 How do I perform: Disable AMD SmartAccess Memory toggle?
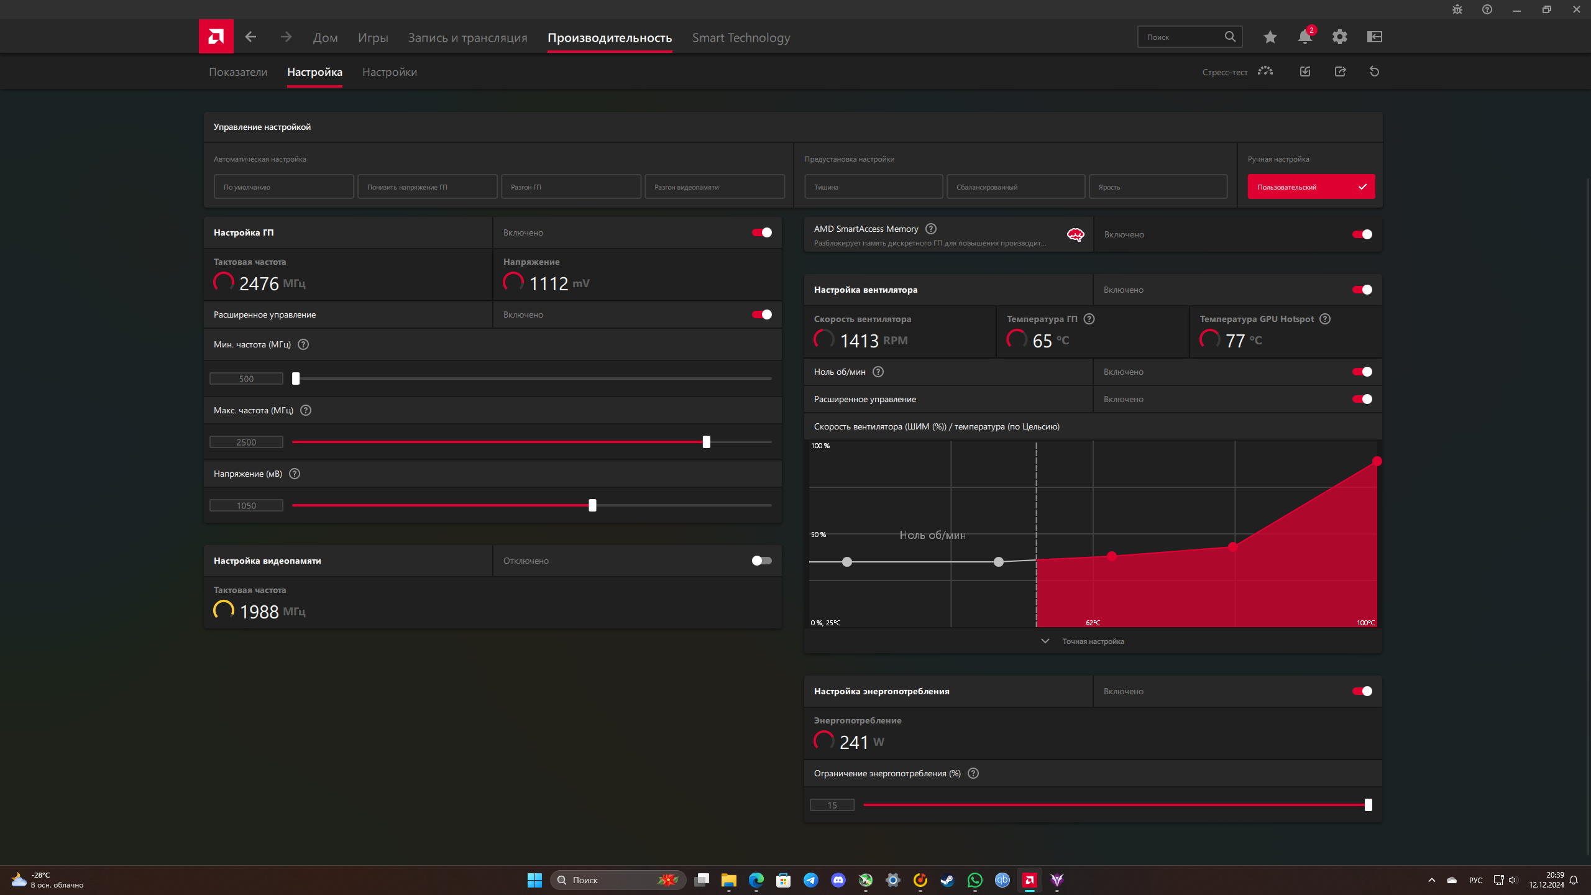[1362, 234]
